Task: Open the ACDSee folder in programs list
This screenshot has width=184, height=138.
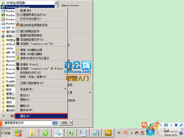Action: [x=8, y=44]
